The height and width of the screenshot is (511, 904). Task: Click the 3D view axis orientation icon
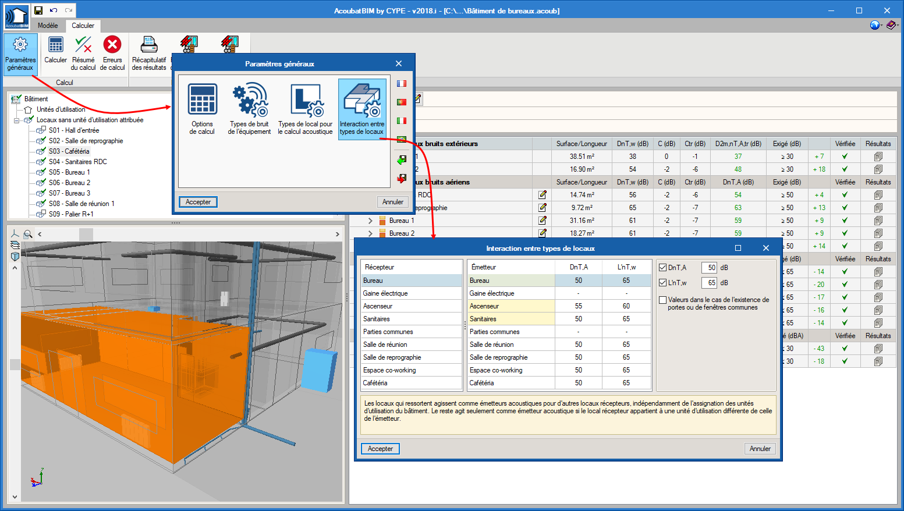15,234
